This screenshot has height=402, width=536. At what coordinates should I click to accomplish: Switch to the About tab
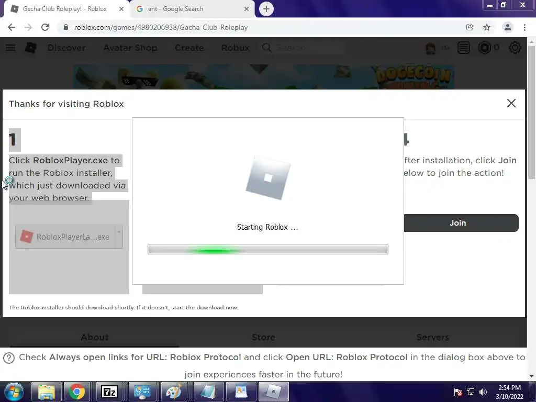[94, 338]
